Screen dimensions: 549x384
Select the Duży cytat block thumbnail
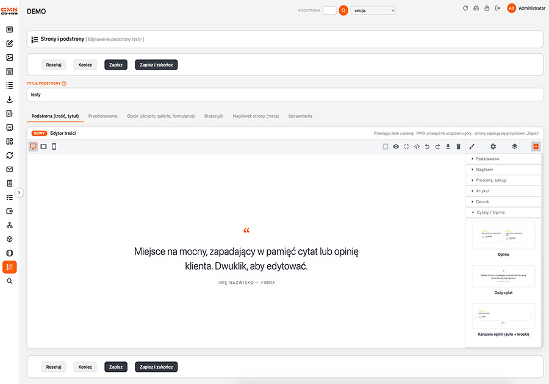[503, 277]
